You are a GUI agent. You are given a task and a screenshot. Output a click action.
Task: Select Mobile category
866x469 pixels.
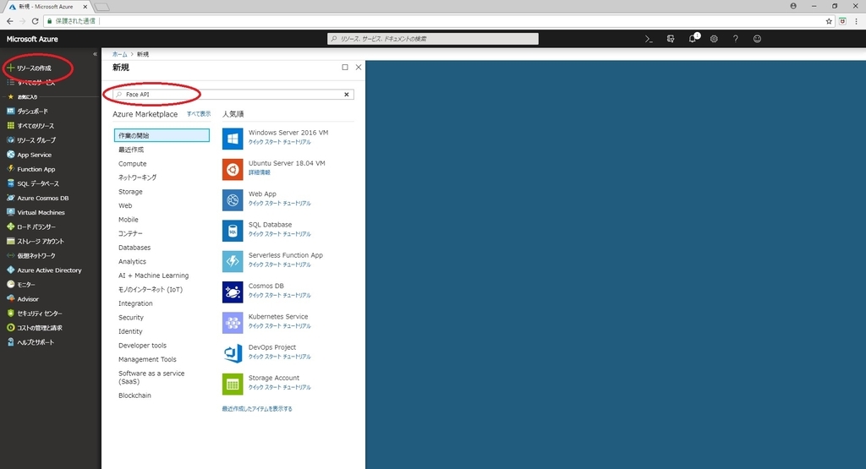pyautogui.click(x=129, y=220)
